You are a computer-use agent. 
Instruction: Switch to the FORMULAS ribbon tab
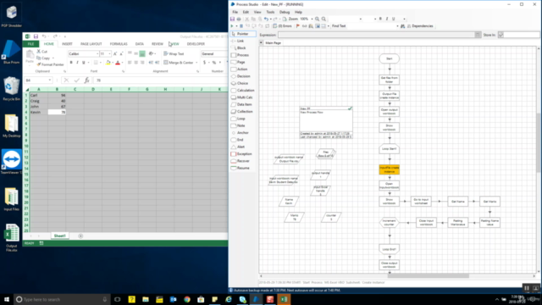119,44
